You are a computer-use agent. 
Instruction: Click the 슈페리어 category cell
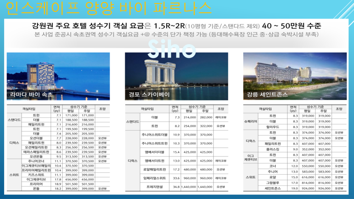pos(251,121)
